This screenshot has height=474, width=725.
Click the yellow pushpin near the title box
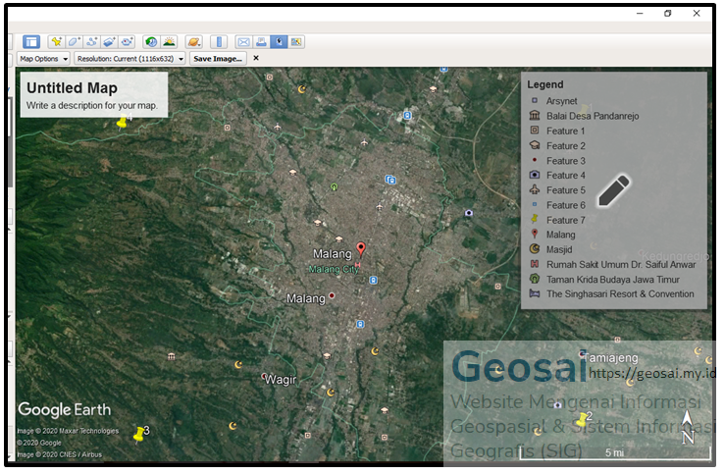click(x=122, y=122)
